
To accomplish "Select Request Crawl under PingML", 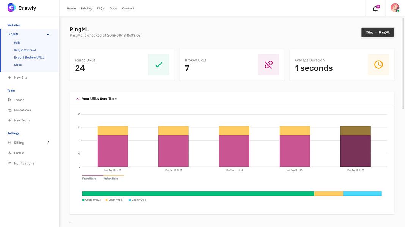I will [x=25, y=50].
